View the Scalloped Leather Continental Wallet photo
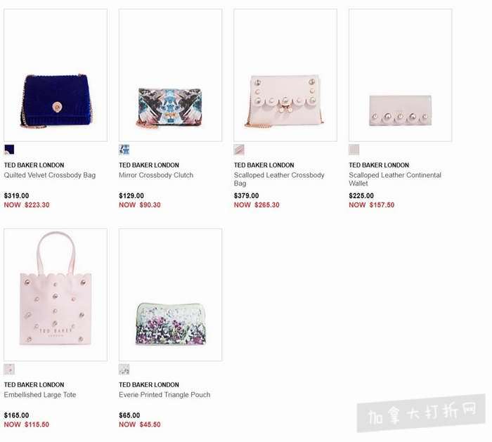The height and width of the screenshot is (442, 492). [401, 75]
